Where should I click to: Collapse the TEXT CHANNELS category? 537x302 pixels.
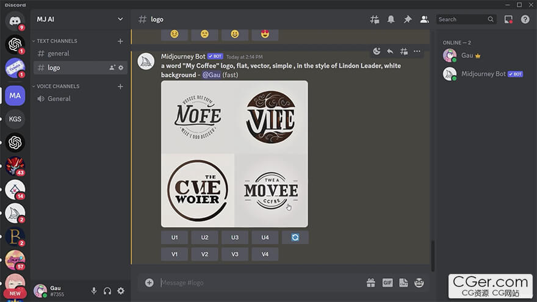coord(56,41)
